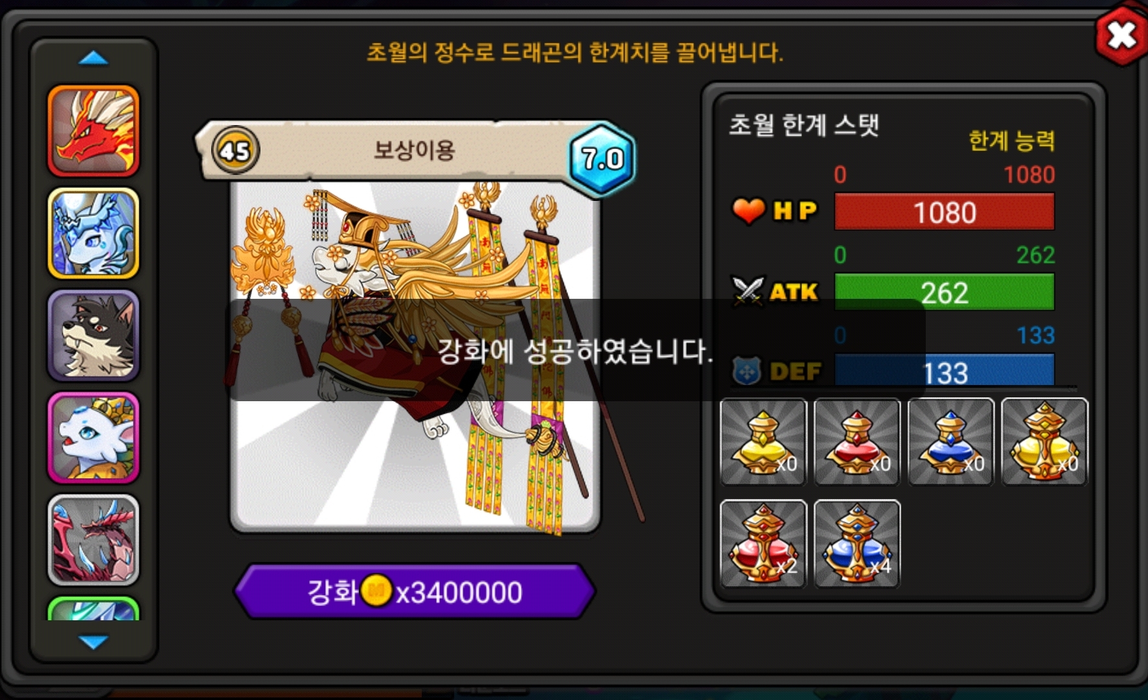The image size is (1148, 700).
Task: Pick the white crowned dragon portrait
Action: [93, 438]
